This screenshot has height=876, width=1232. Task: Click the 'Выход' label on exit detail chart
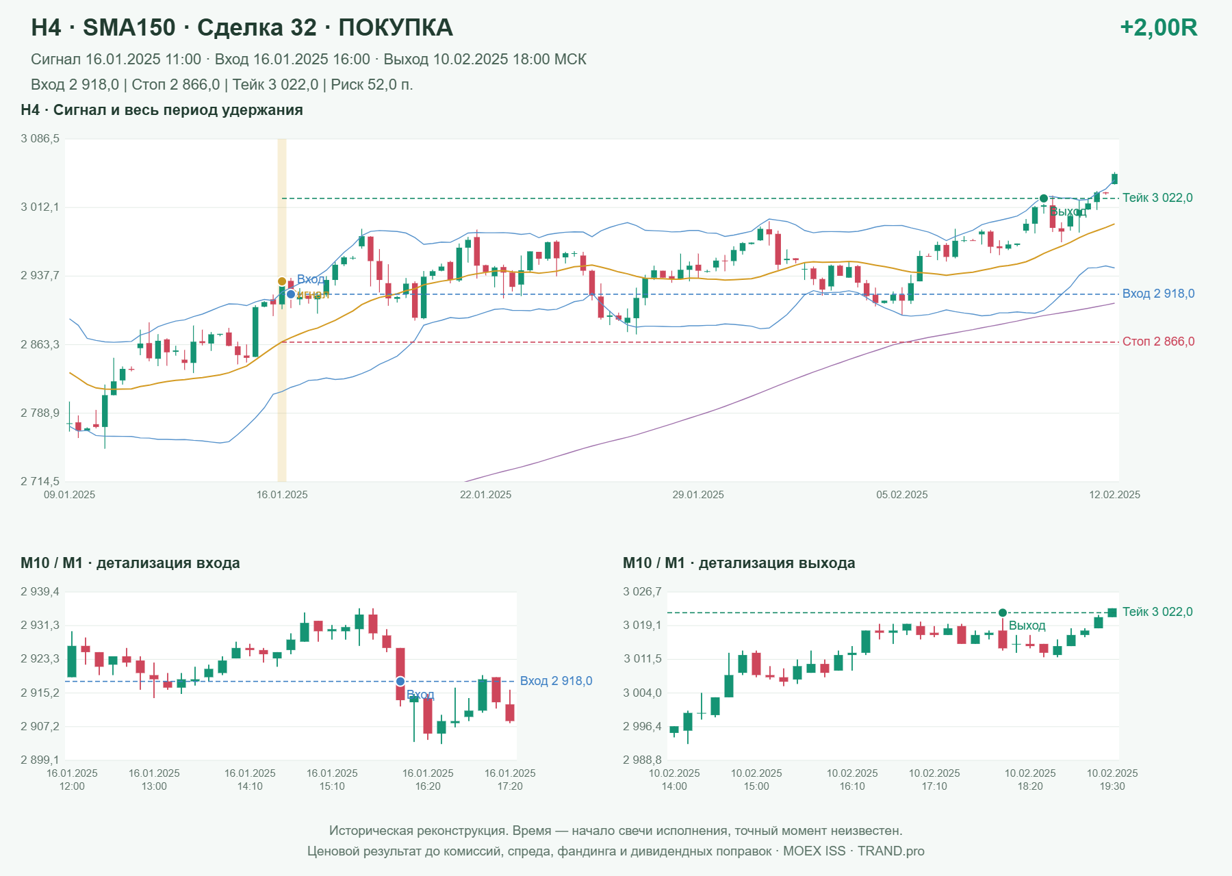pos(1027,626)
